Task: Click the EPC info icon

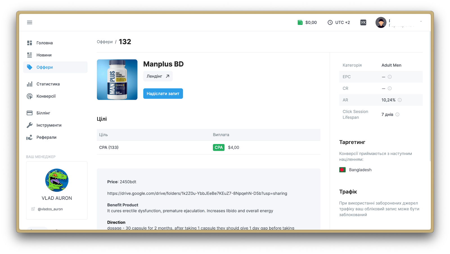Action: [x=390, y=77]
